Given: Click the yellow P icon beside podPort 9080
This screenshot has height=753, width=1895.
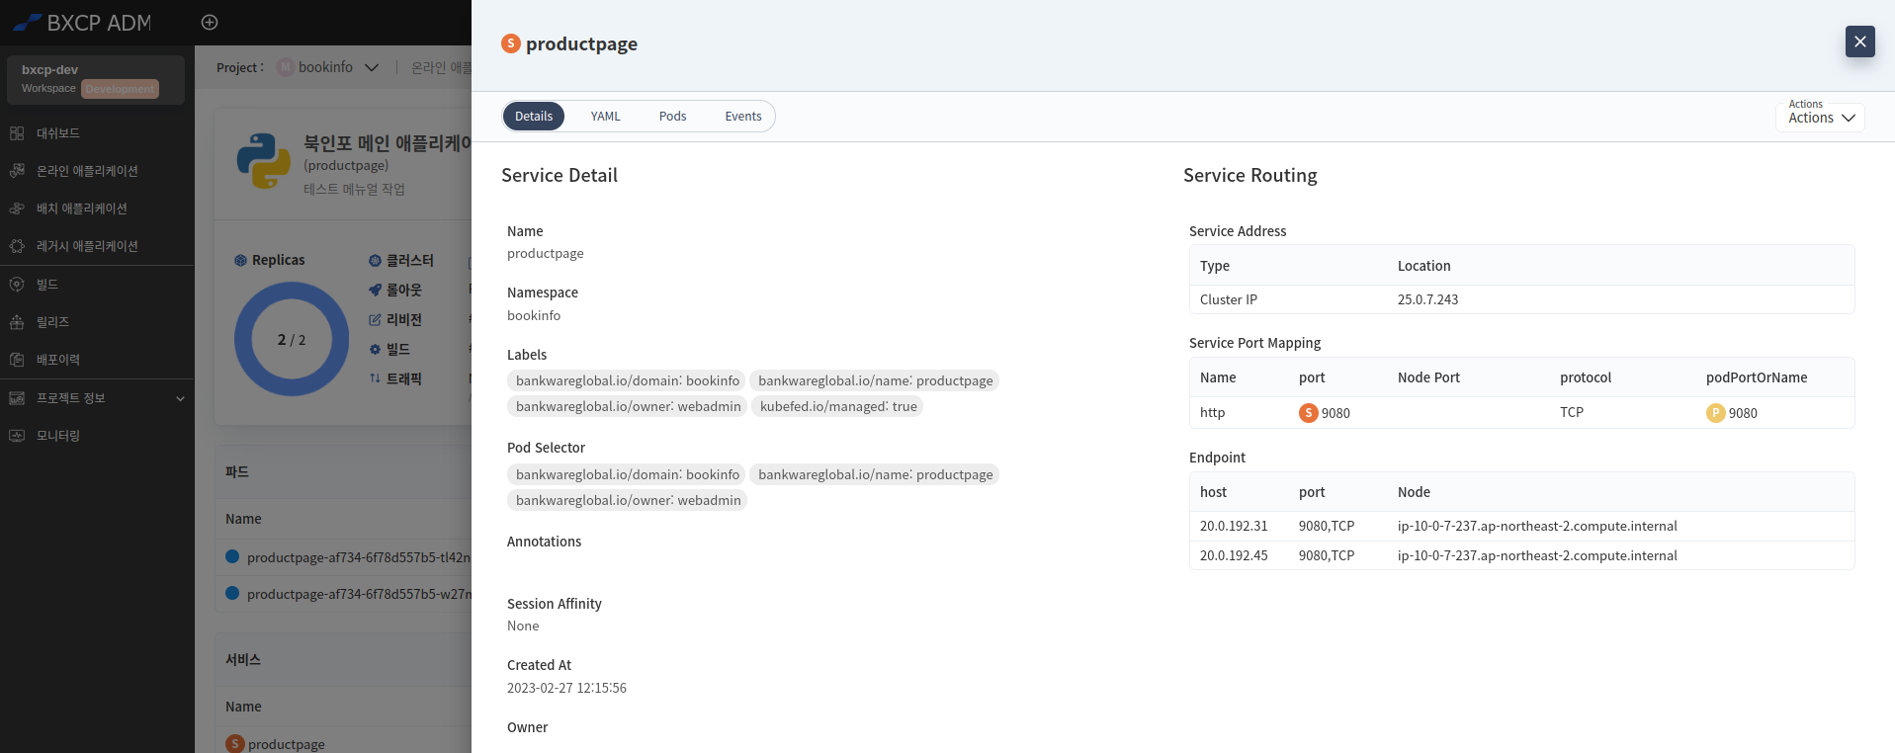Looking at the screenshot, I should 1715,413.
